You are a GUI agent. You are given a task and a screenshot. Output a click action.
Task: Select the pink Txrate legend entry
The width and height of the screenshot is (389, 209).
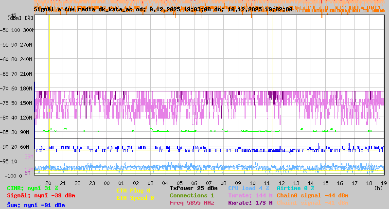[x=250, y=195]
